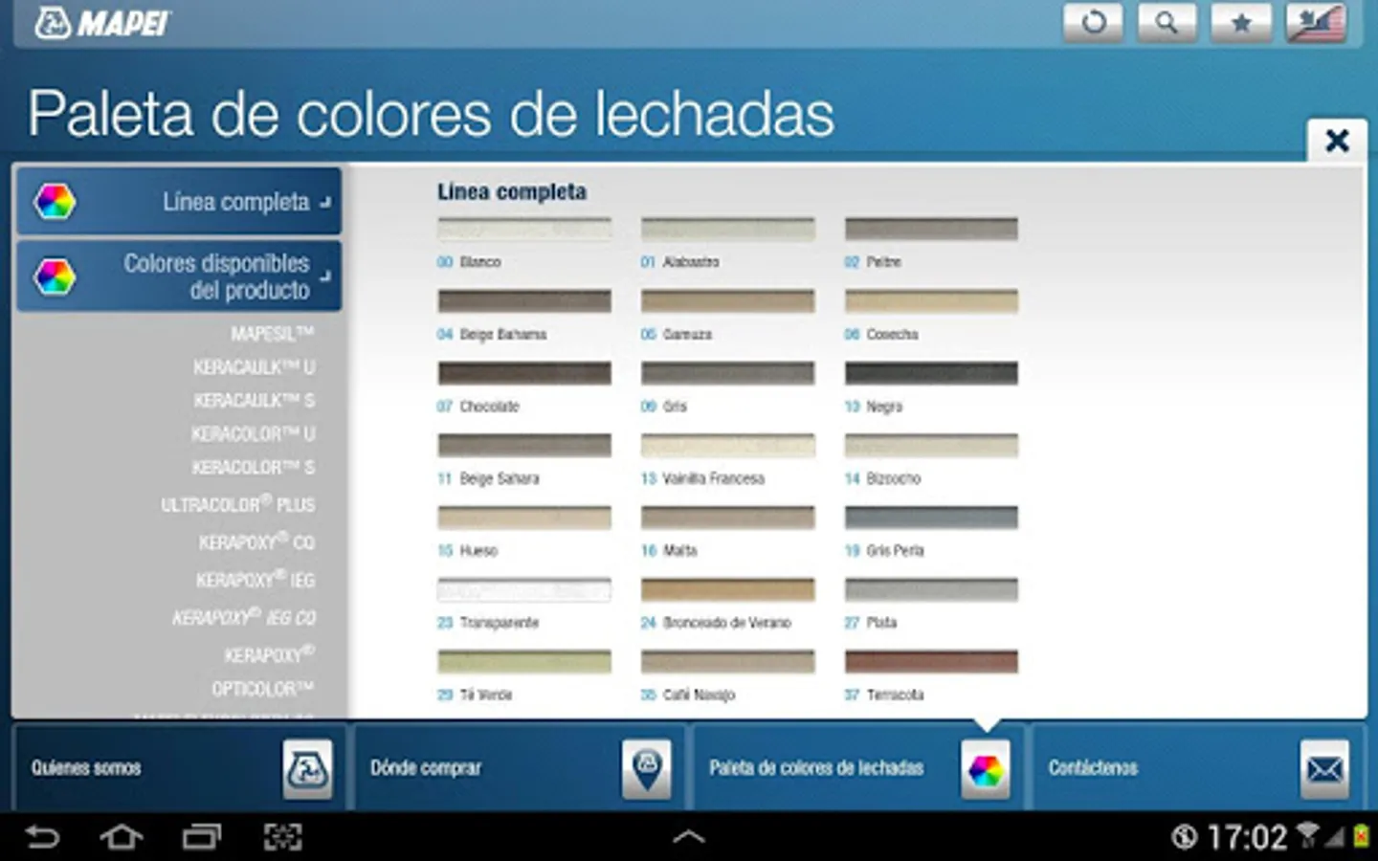Select KERACAULK S product
1378x861 pixels.
254,401
